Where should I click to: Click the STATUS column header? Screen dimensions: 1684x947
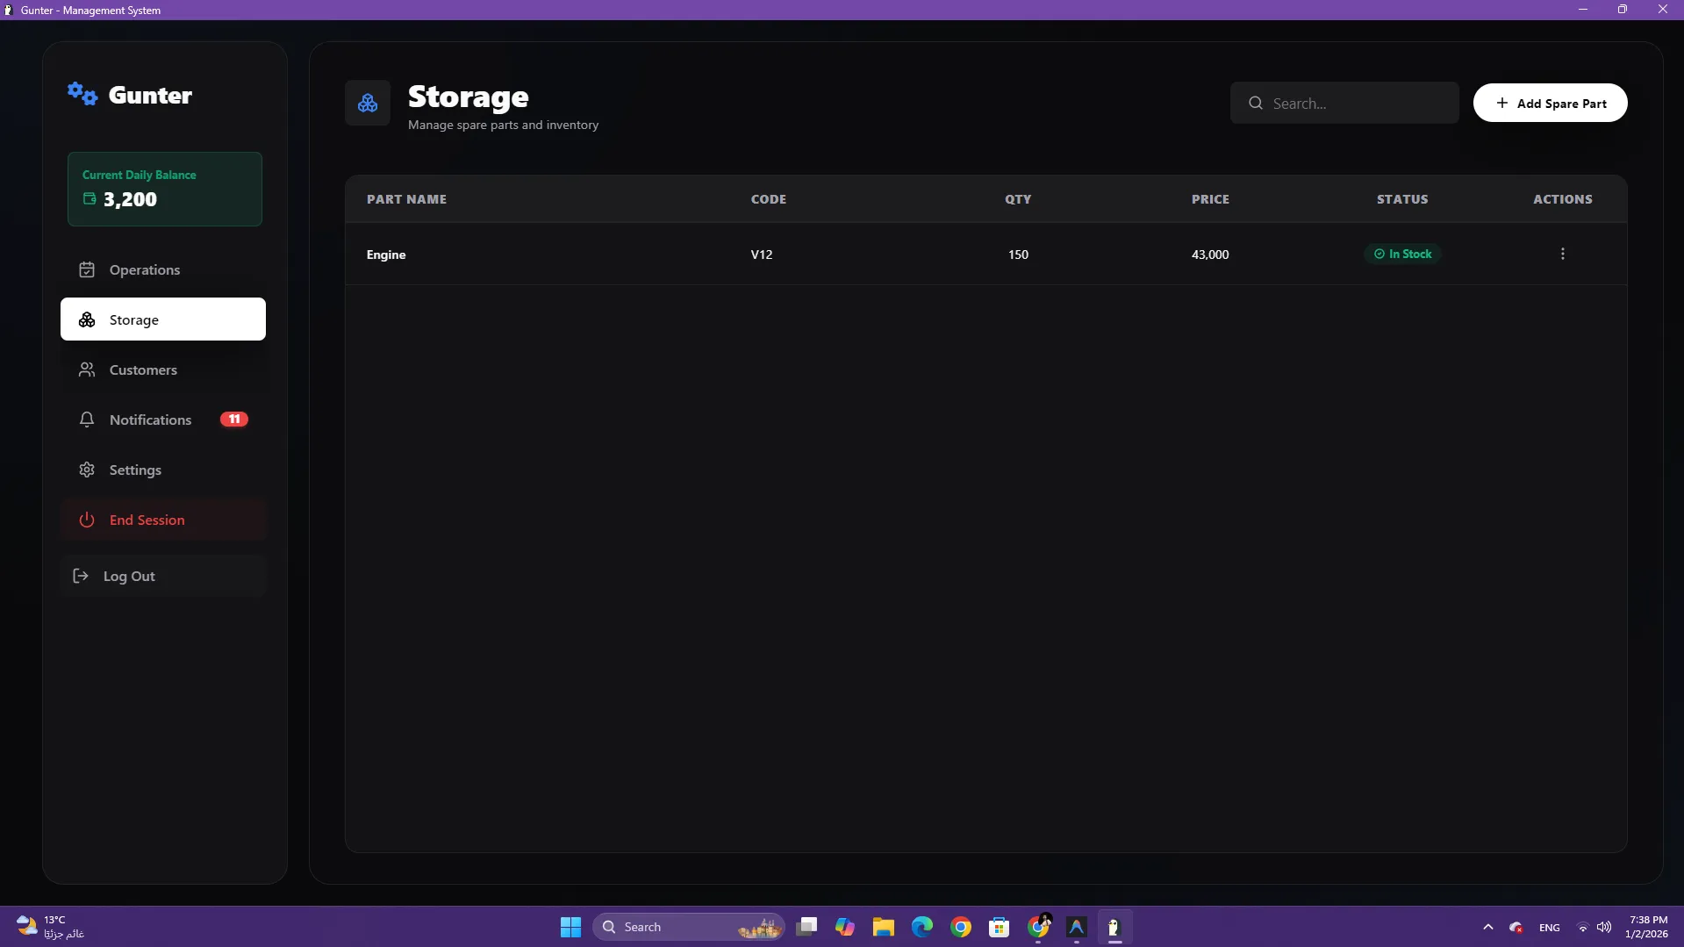(1402, 199)
